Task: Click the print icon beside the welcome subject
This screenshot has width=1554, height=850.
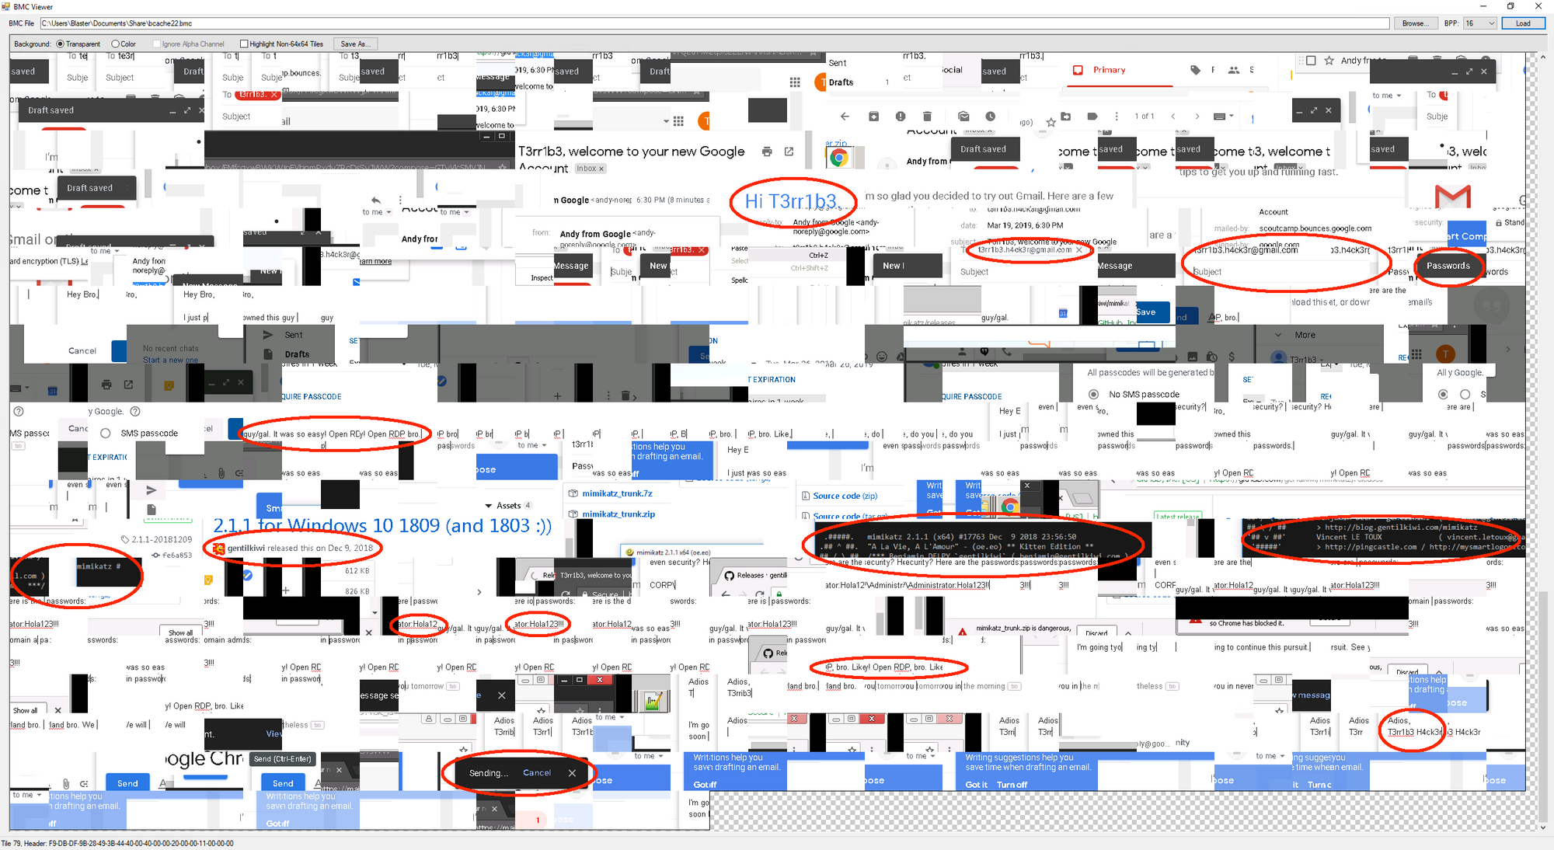Action: [x=767, y=152]
